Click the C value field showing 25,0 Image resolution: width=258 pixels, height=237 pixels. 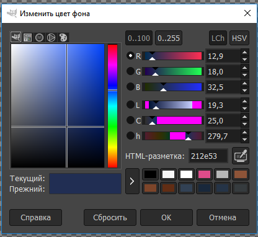pyautogui.click(x=223, y=120)
